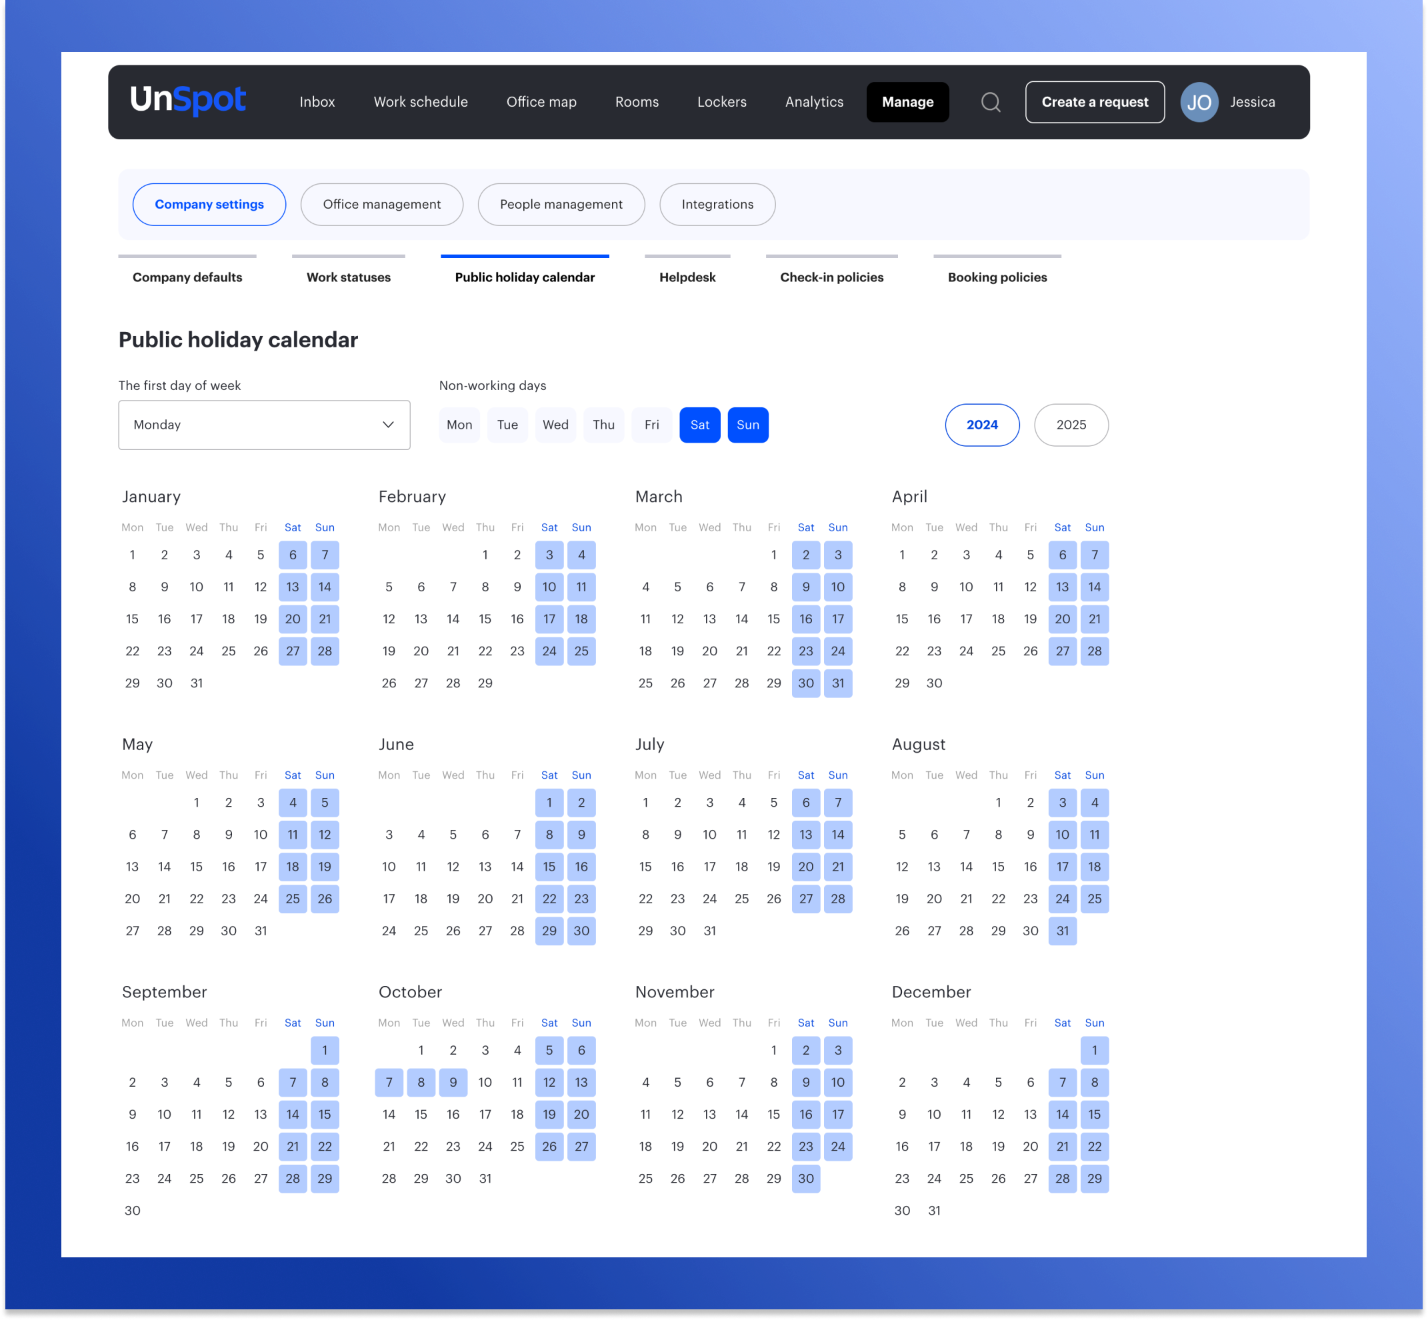Toggle Thu as non-working day
The height and width of the screenshot is (1320, 1428).
[x=603, y=425]
